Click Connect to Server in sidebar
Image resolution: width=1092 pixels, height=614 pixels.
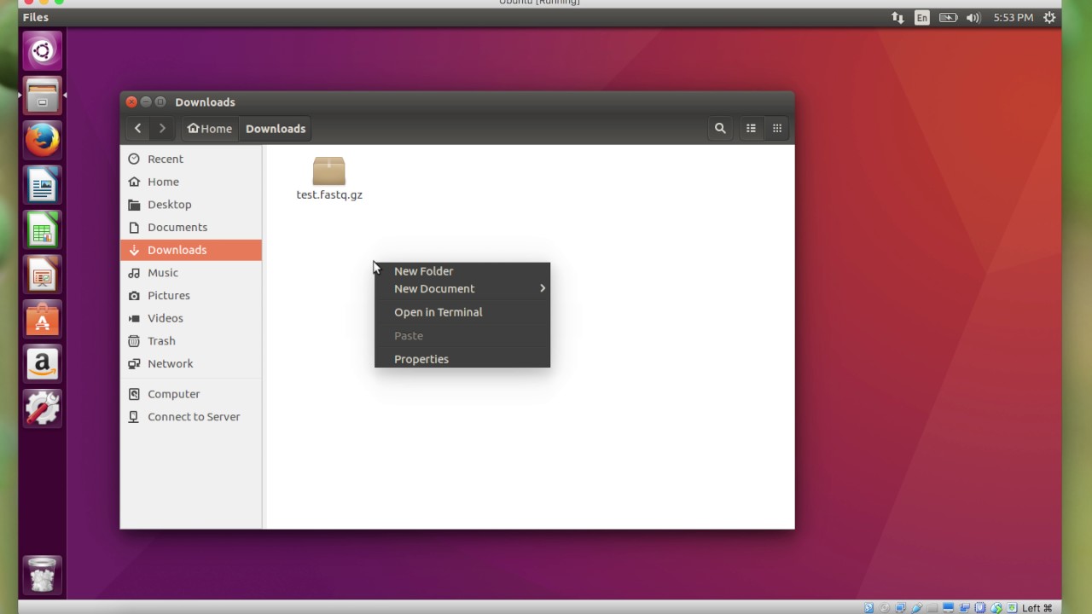pos(191,417)
